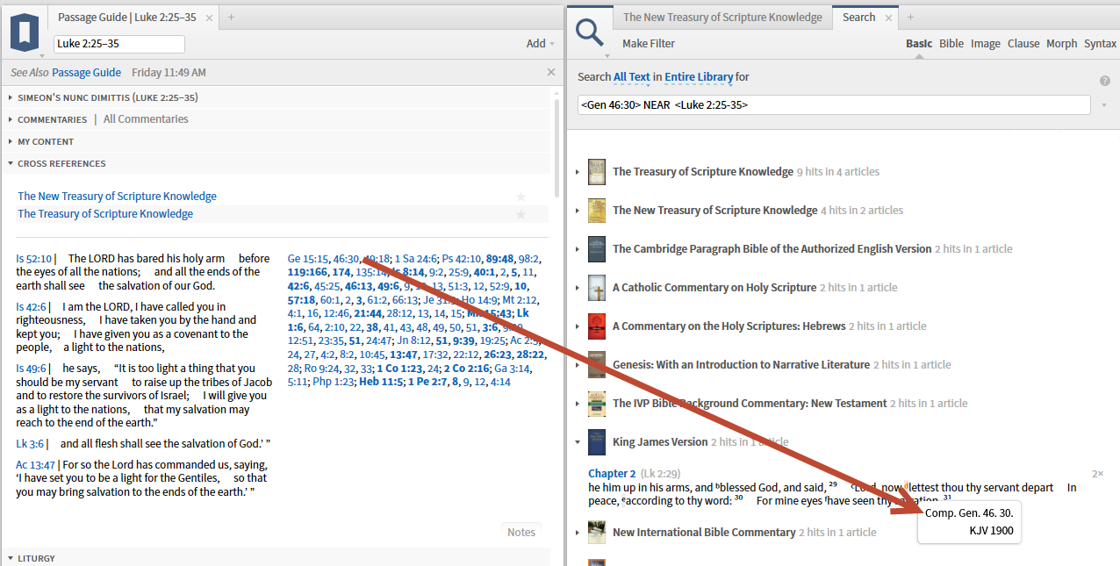Viewport: 1120px width, 566px height.
Task: Switch to The New Treasury of Scripture Knowledge tab
Action: (x=722, y=18)
